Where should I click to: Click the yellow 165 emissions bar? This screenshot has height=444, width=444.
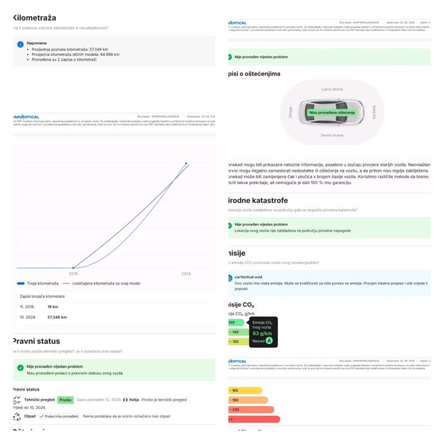tap(245, 390)
